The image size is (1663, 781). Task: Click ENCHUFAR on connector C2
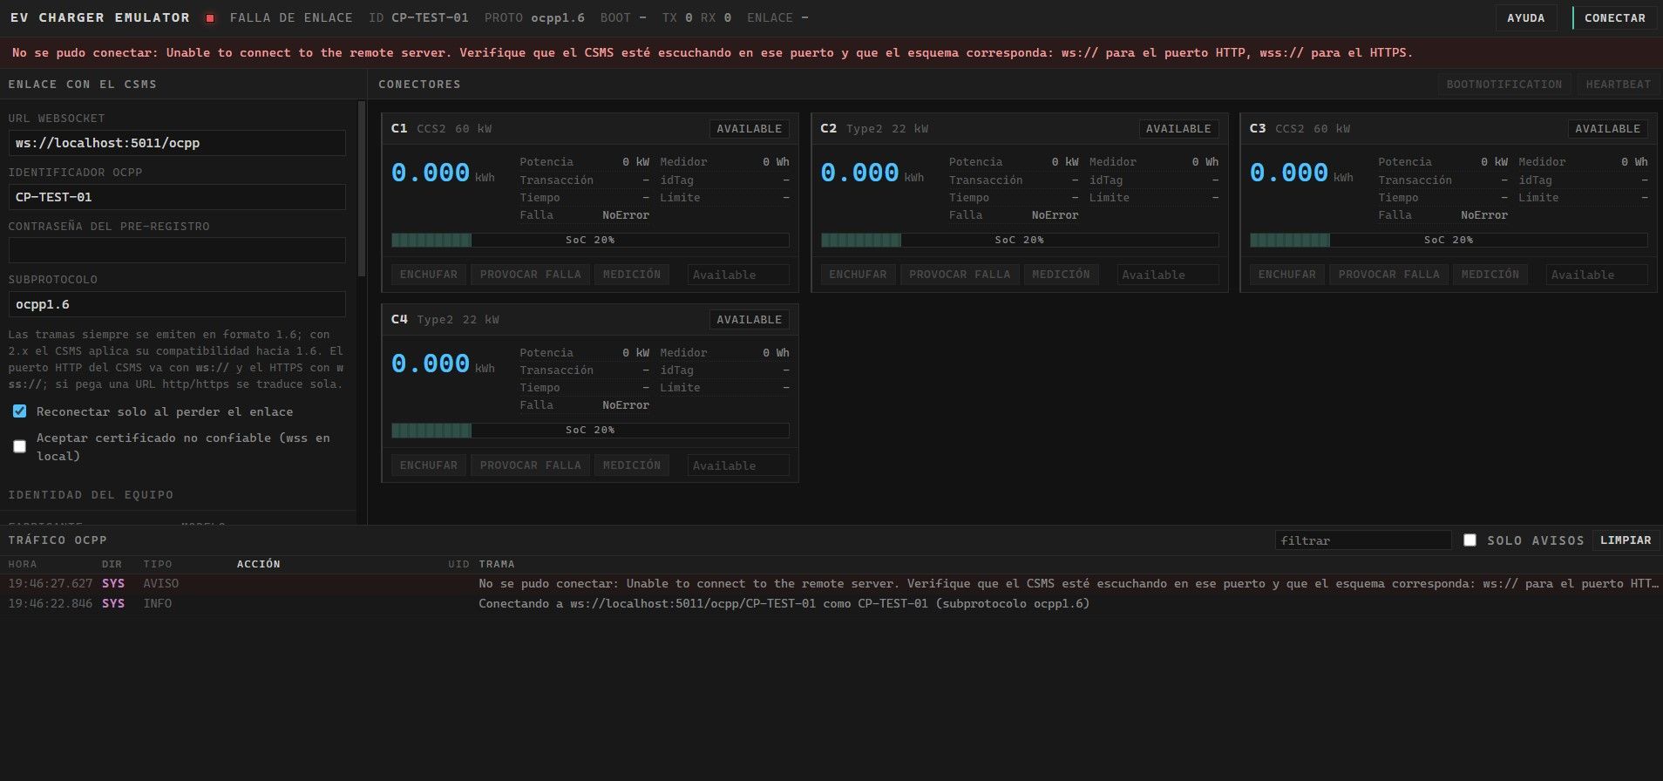(858, 275)
